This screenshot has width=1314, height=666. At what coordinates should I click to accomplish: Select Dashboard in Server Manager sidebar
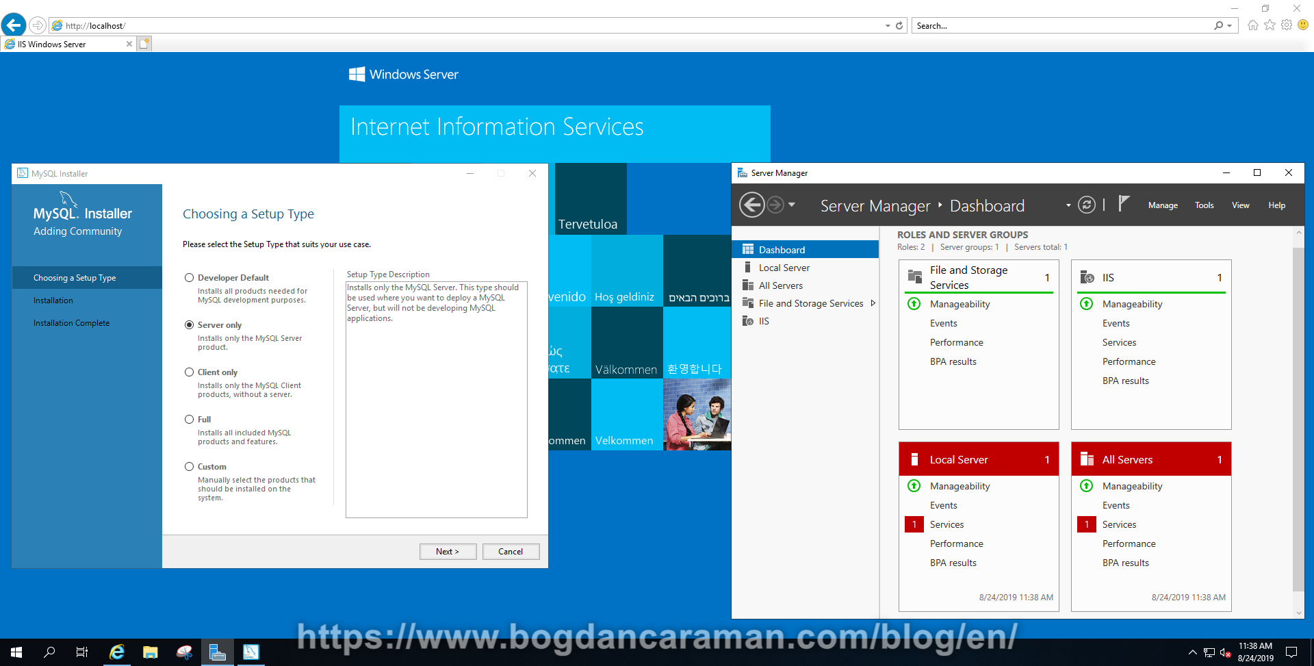(806, 250)
